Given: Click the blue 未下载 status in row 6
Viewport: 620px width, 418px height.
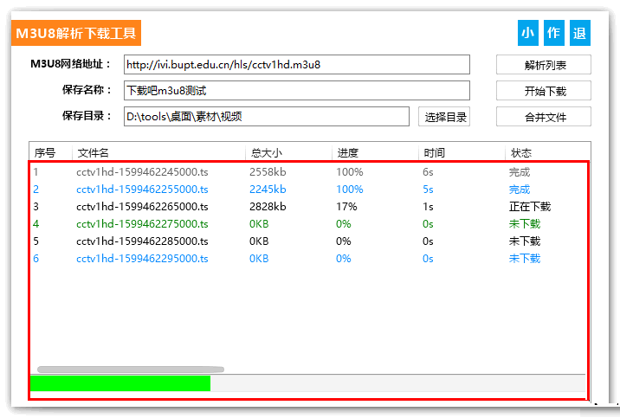Looking at the screenshot, I should [525, 259].
